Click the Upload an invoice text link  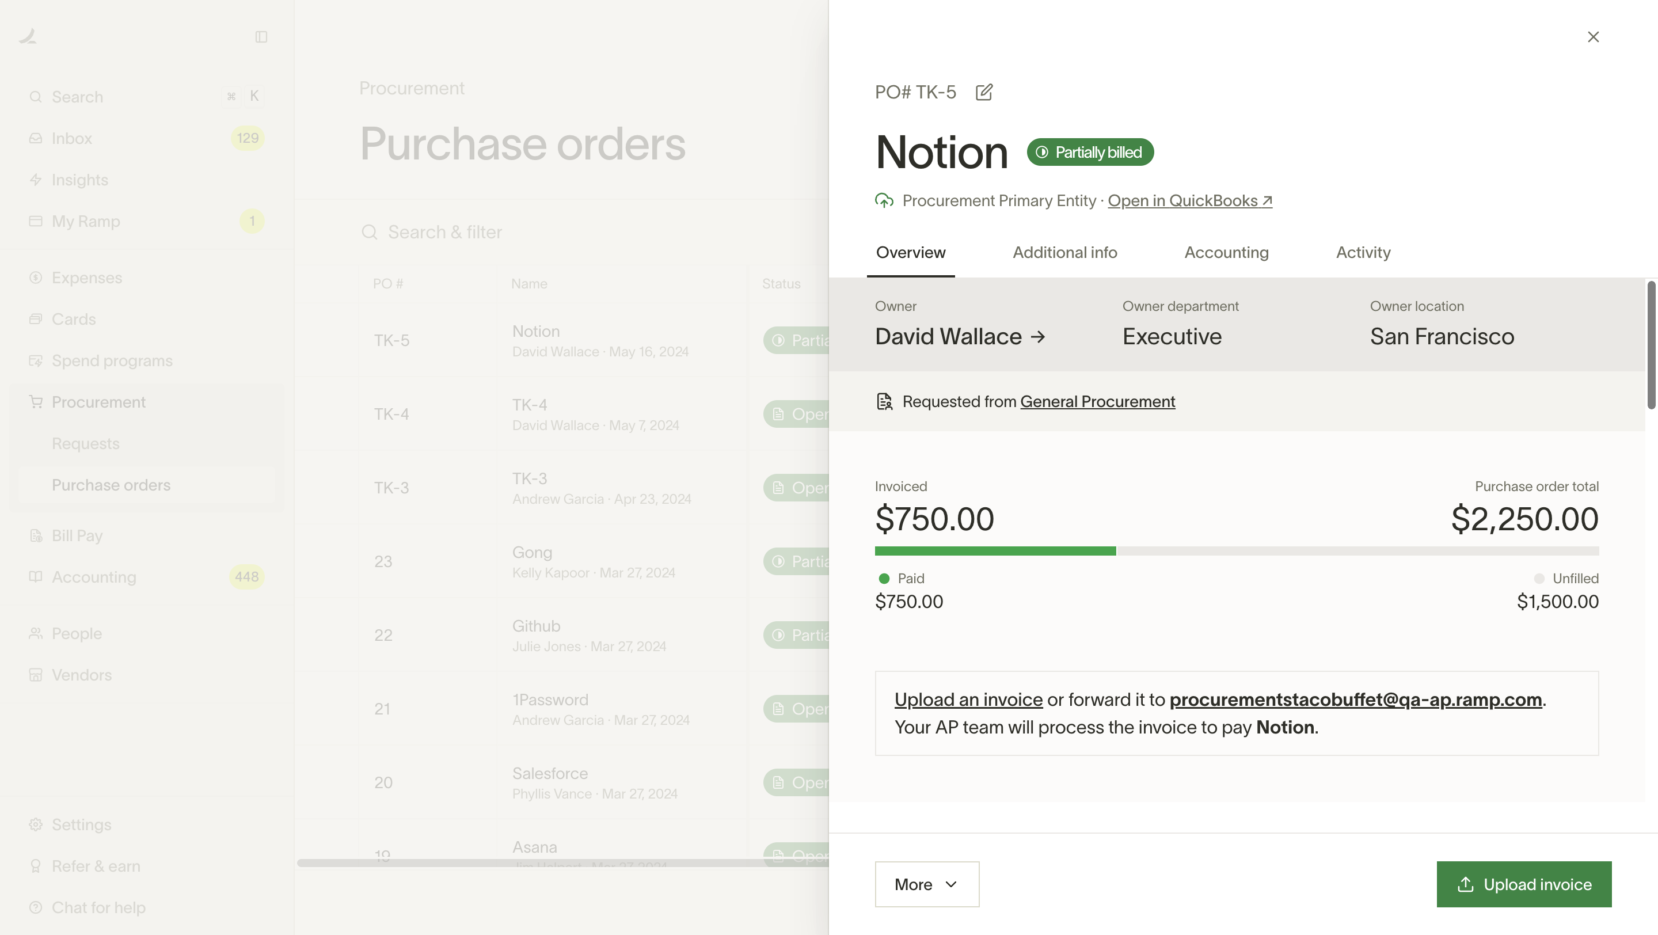pyautogui.click(x=968, y=700)
